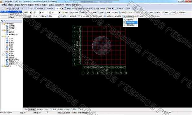
Task: Click the 复制 copy icon
Action: [101, 12]
